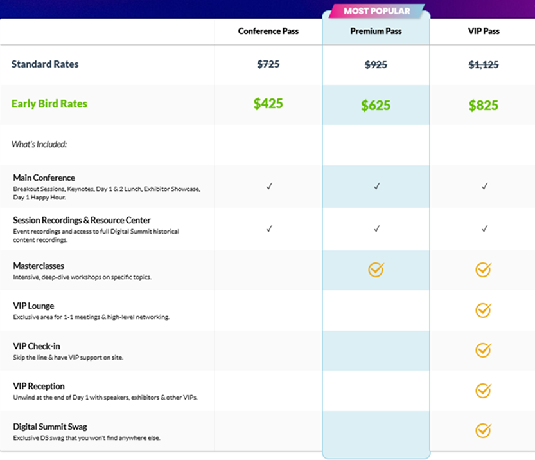
Task: Select the Conference Pass column header
Action: click(268, 32)
